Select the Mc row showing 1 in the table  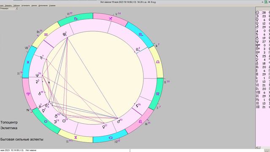point(263,100)
